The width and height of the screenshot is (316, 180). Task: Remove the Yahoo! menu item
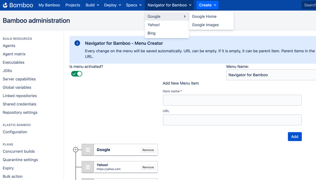[x=148, y=167]
